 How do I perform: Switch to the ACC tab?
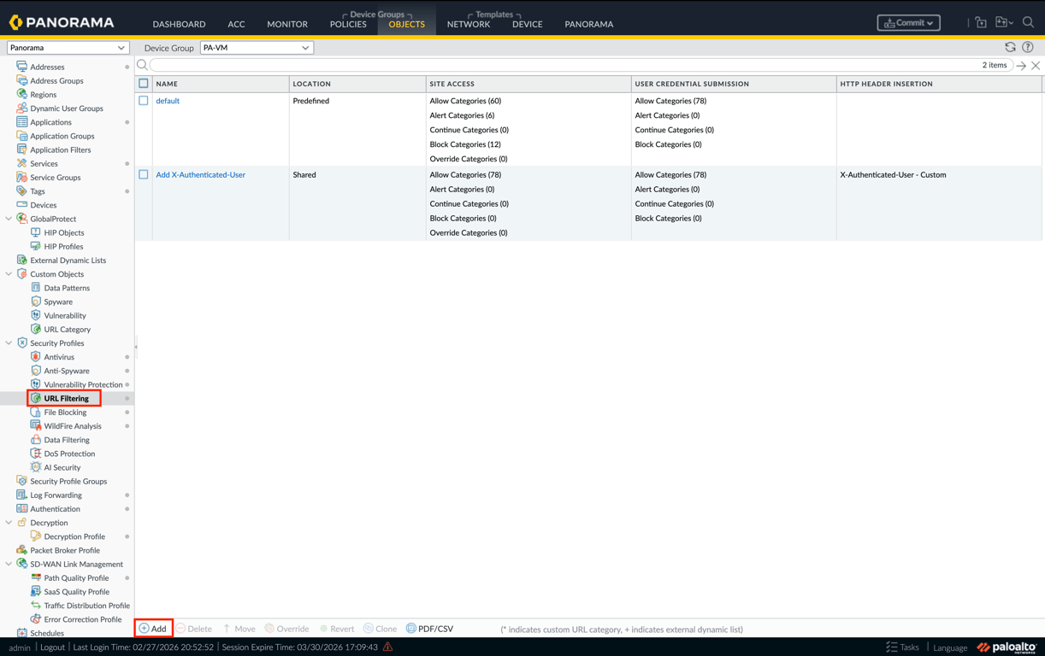(x=236, y=24)
